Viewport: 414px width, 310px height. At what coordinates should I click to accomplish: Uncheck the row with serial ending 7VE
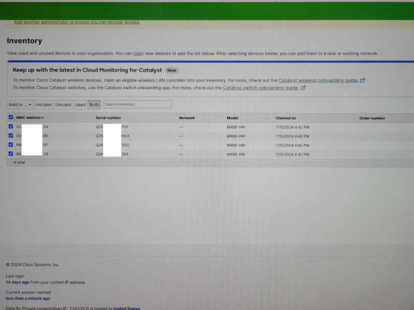[x=11, y=127]
